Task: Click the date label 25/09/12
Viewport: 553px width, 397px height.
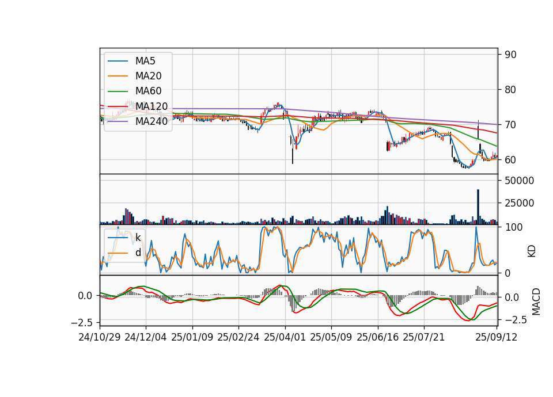Action: coord(496,337)
